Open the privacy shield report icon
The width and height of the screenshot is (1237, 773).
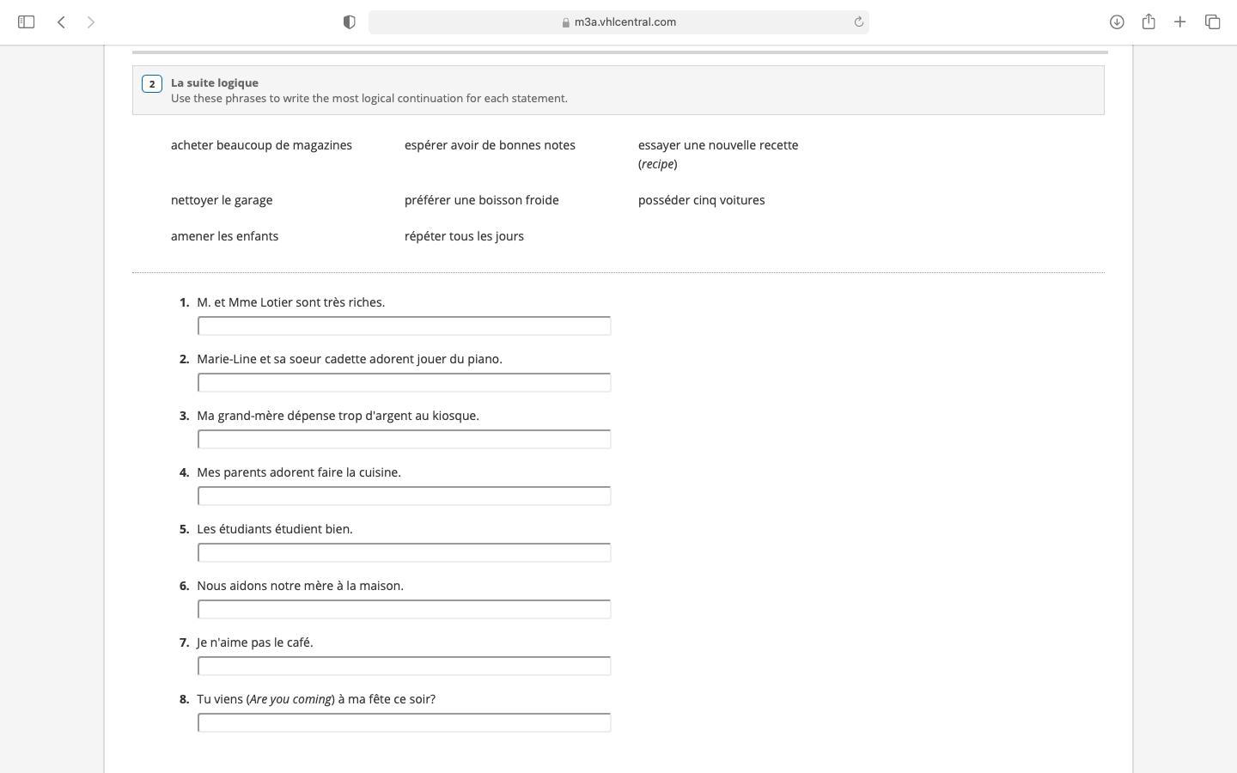coord(349,22)
